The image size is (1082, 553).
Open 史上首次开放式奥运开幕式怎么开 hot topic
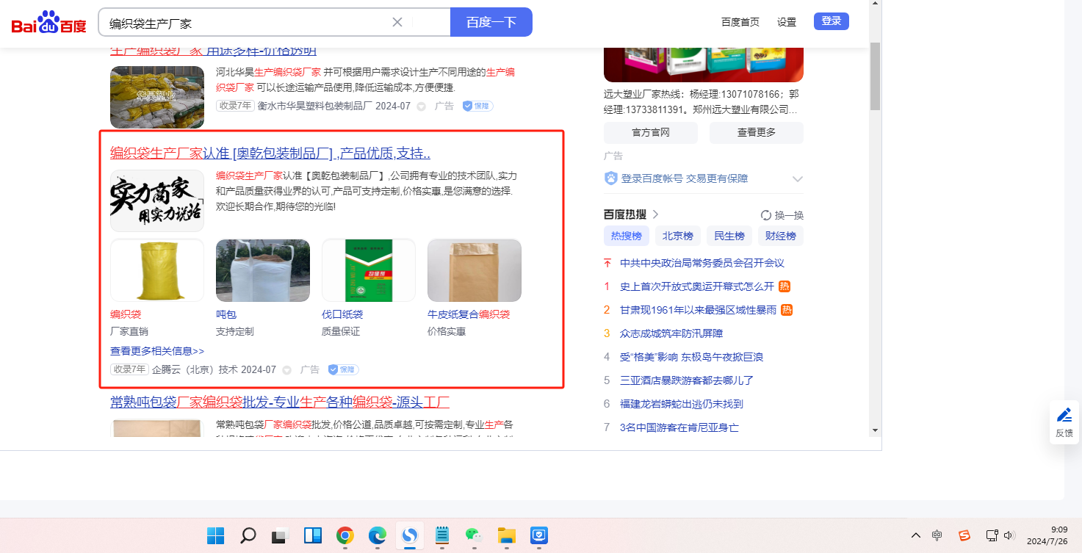(x=697, y=286)
